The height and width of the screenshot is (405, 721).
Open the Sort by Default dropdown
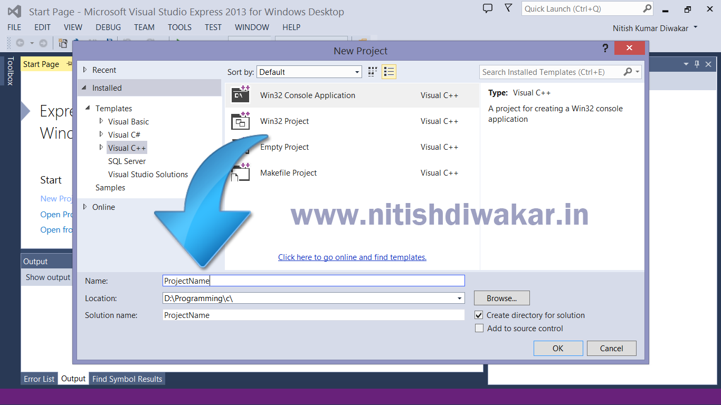pos(309,72)
